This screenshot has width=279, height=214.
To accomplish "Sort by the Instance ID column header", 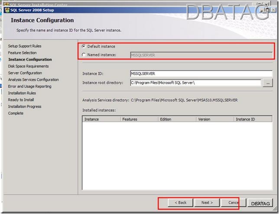I will pyautogui.click(x=253, y=119).
